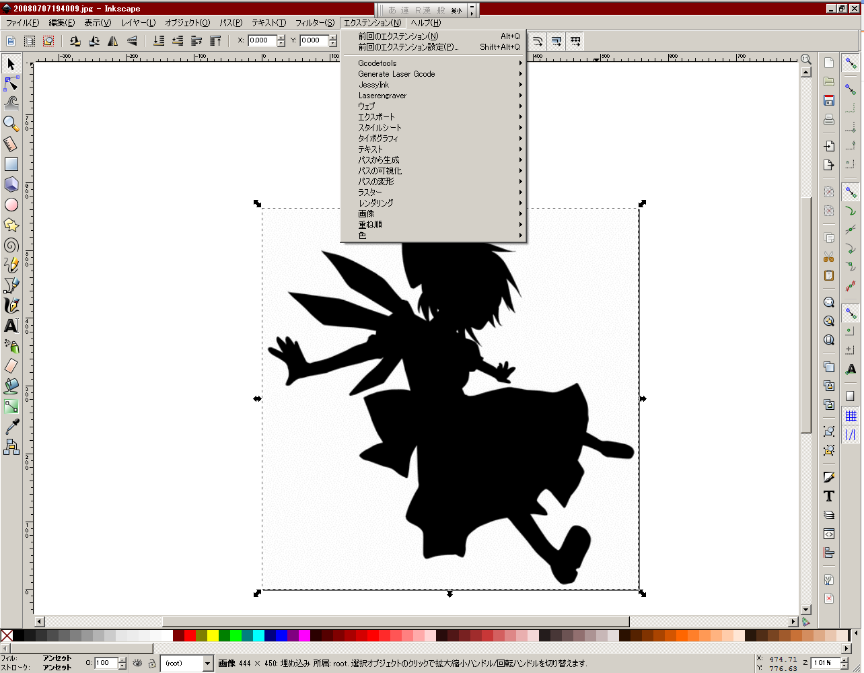
Task: Click Save document floppy icon
Action: [x=829, y=100]
